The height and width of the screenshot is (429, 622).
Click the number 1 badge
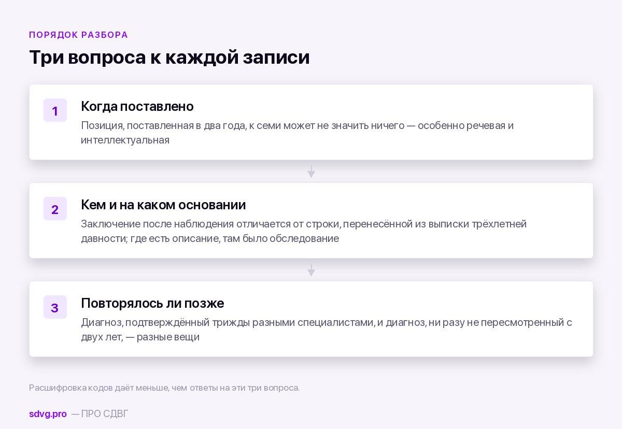(55, 110)
